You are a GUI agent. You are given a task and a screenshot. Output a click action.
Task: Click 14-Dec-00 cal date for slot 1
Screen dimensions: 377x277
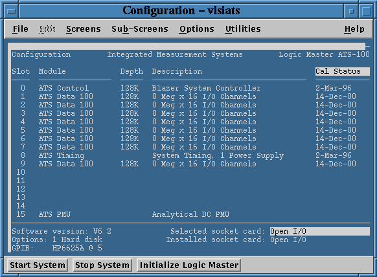(x=336, y=96)
